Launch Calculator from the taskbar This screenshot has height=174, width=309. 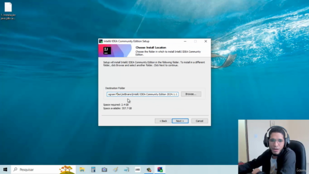coord(93,170)
